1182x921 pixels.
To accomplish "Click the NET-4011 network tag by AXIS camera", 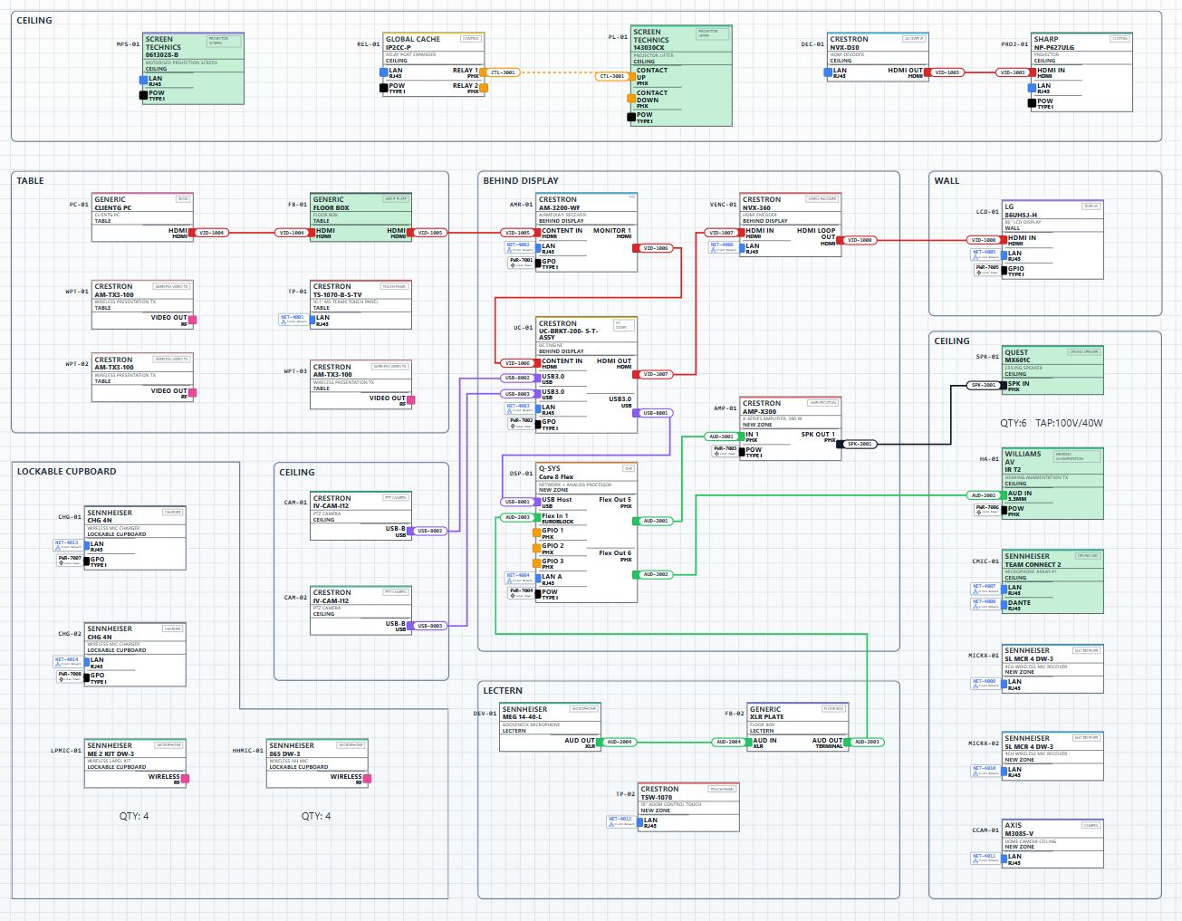I will point(985,858).
